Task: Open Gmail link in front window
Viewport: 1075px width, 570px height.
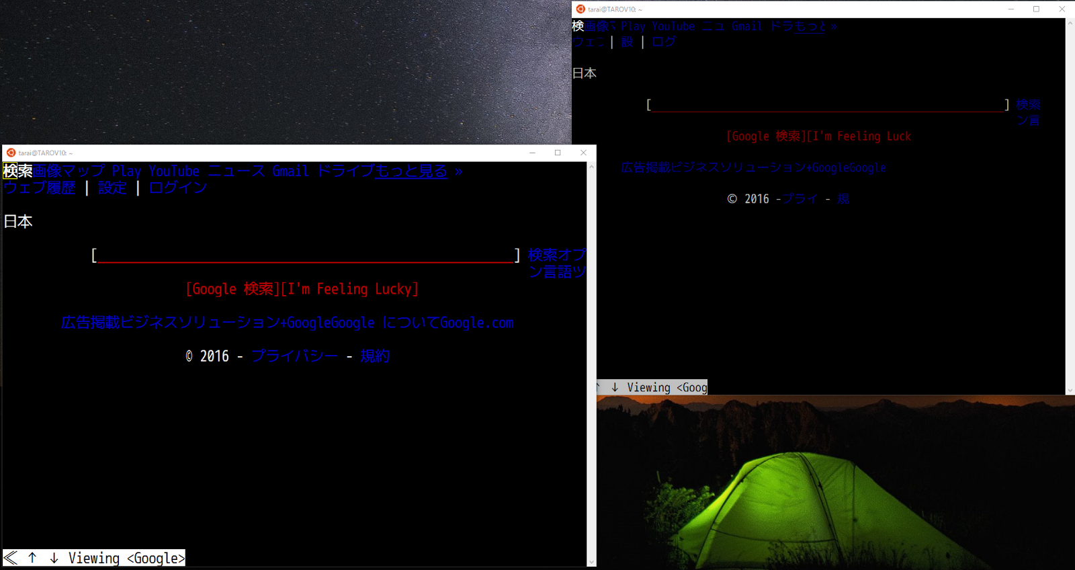Action: 290,171
